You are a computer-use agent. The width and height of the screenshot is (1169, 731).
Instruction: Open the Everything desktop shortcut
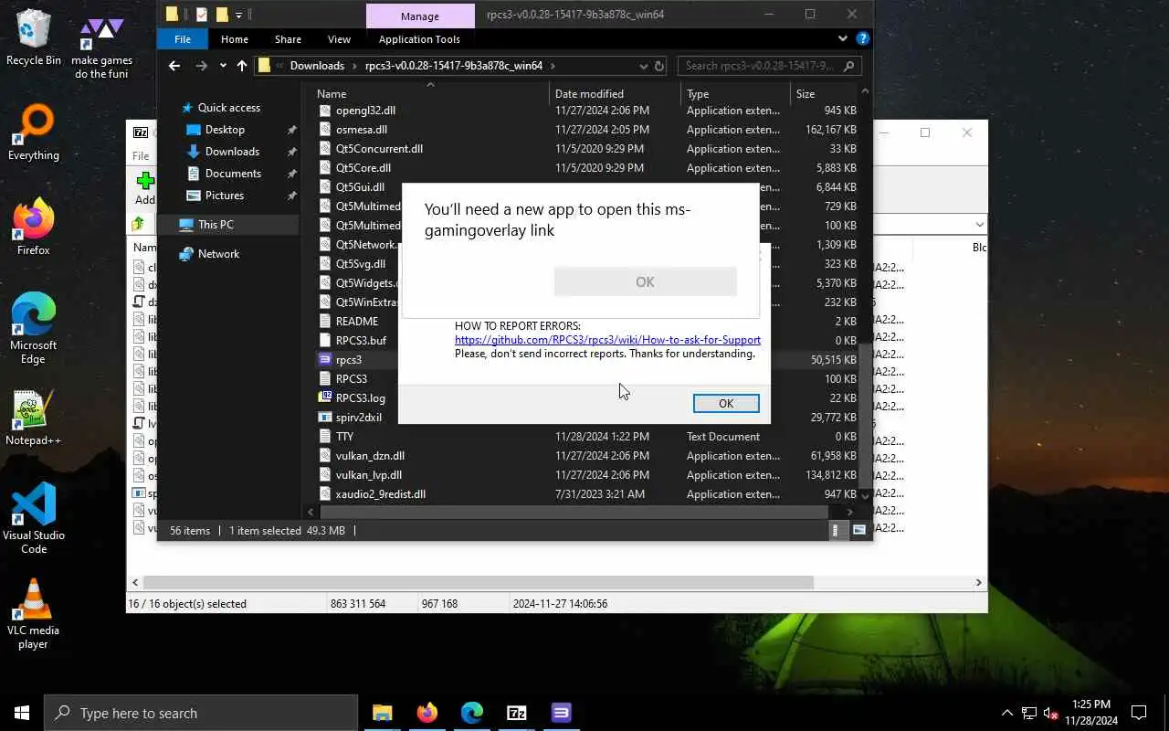[x=34, y=132]
